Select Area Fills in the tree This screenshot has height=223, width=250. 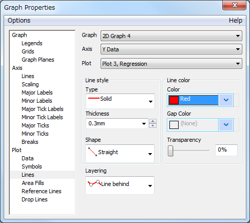click(33, 183)
